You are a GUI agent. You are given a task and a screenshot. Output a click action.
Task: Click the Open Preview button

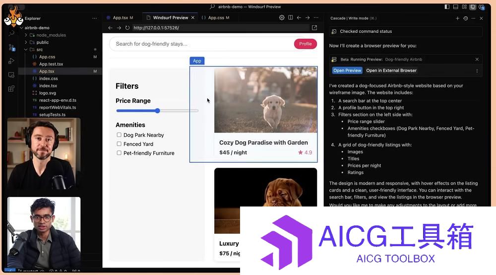(347, 70)
